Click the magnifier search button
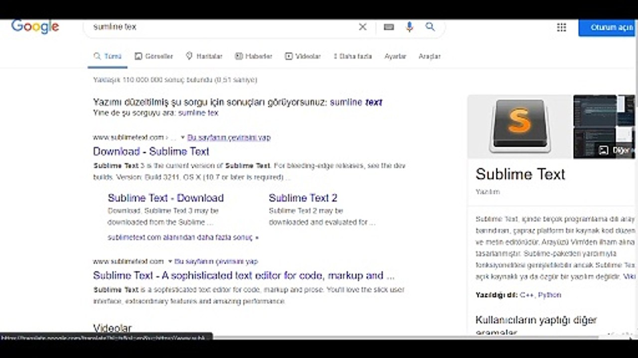 tap(430, 27)
